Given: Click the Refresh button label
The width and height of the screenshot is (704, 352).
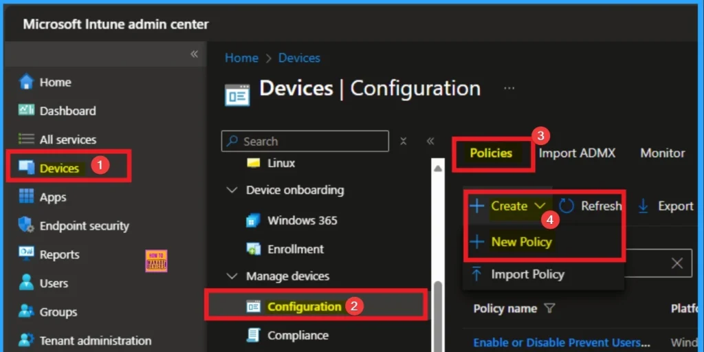Looking at the screenshot, I should (601, 206).
